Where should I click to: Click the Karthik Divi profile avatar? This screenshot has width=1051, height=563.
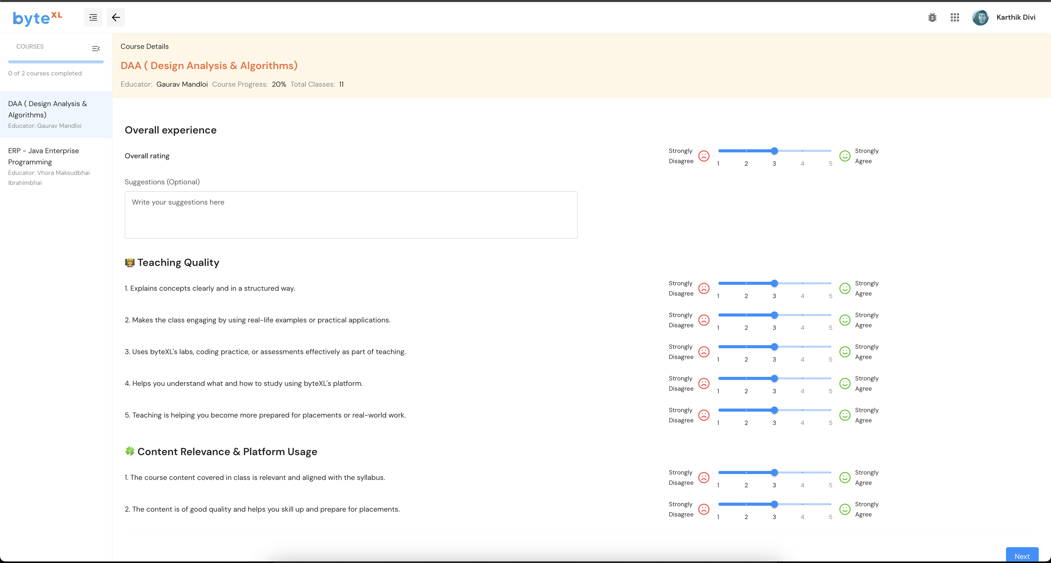[x=980, y=18]
